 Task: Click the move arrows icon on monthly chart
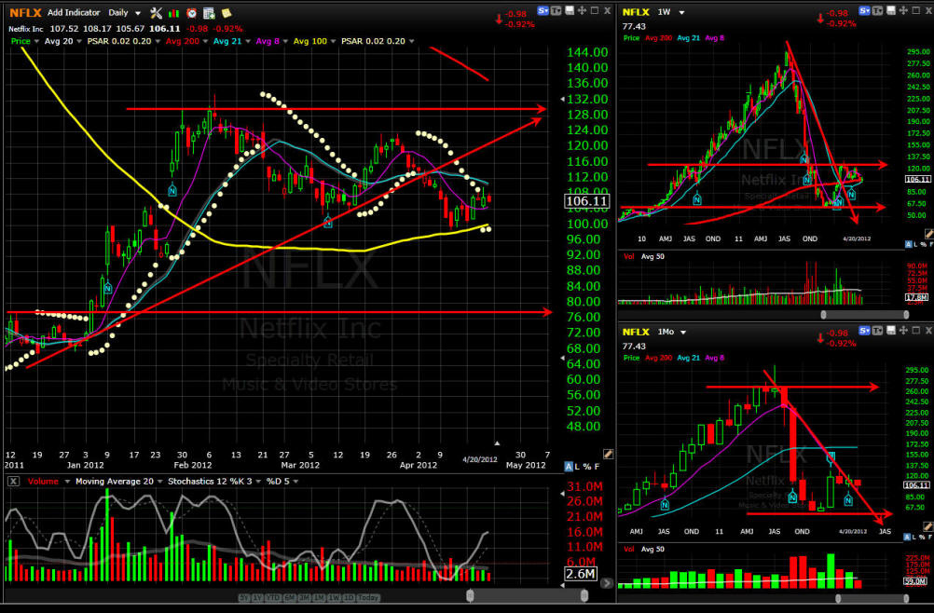tap(903, 331)
